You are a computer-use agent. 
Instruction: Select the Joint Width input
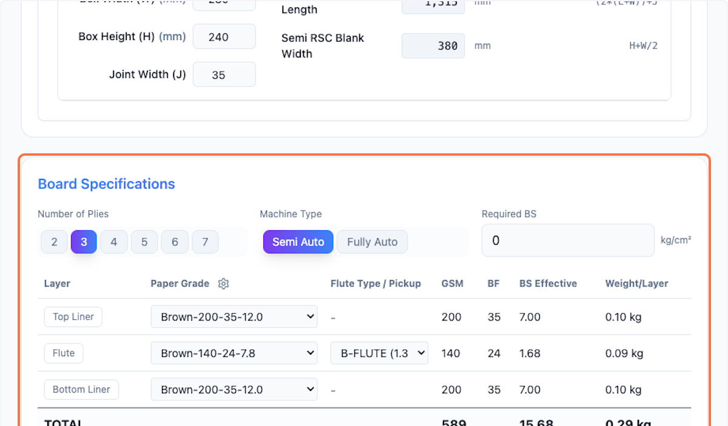pos(224,74)
